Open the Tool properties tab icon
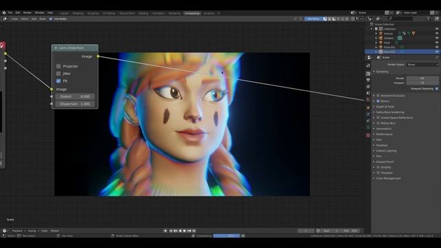 click(x=368, y=65)
